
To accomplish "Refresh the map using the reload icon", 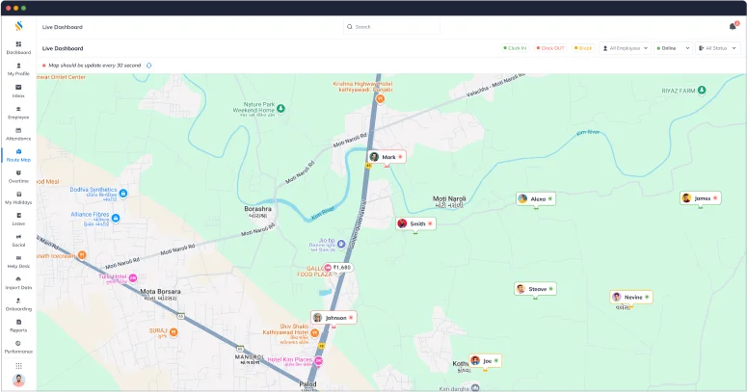I will click(149, 65).
